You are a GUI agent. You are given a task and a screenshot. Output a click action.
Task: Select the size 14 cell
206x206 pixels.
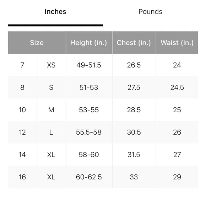22,154
